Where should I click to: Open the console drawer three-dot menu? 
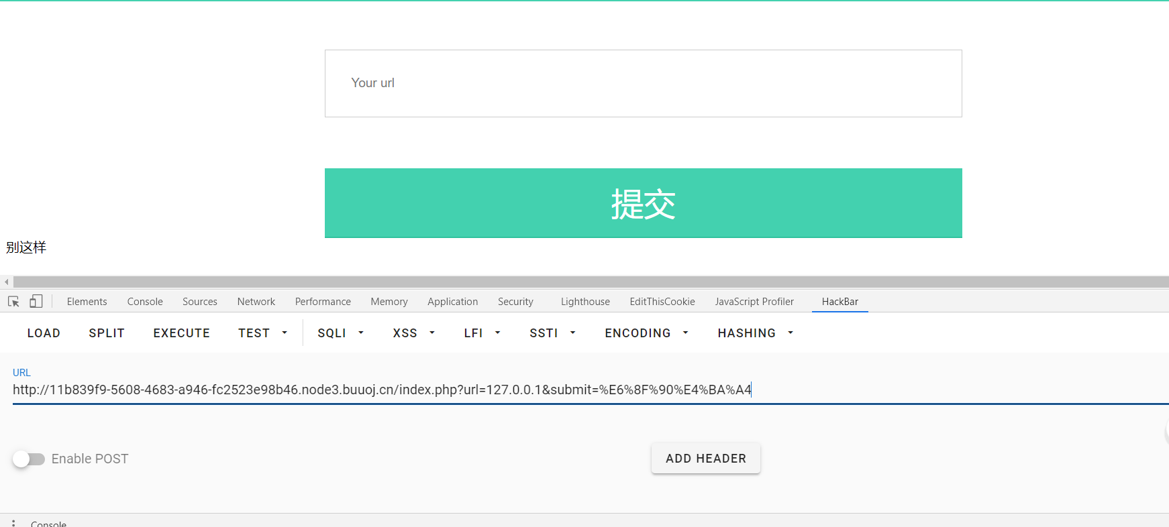point(13,523)
